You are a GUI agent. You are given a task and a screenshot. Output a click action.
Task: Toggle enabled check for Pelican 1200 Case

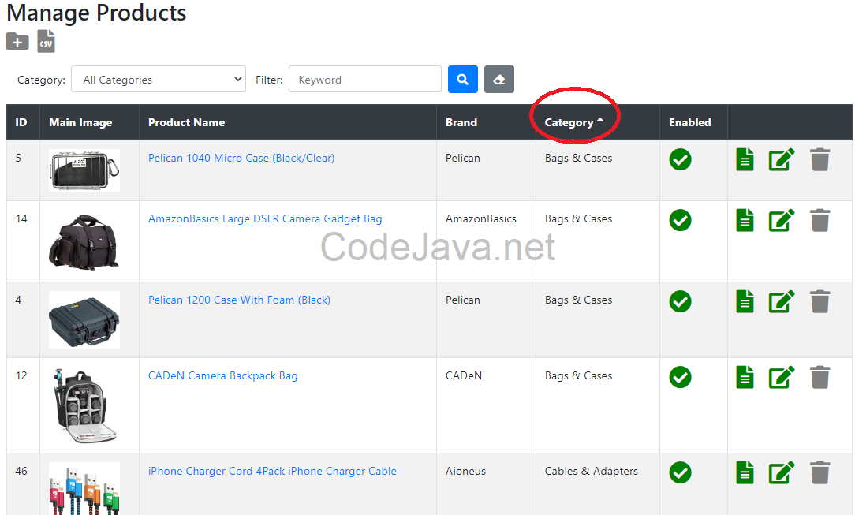point(680,301)
